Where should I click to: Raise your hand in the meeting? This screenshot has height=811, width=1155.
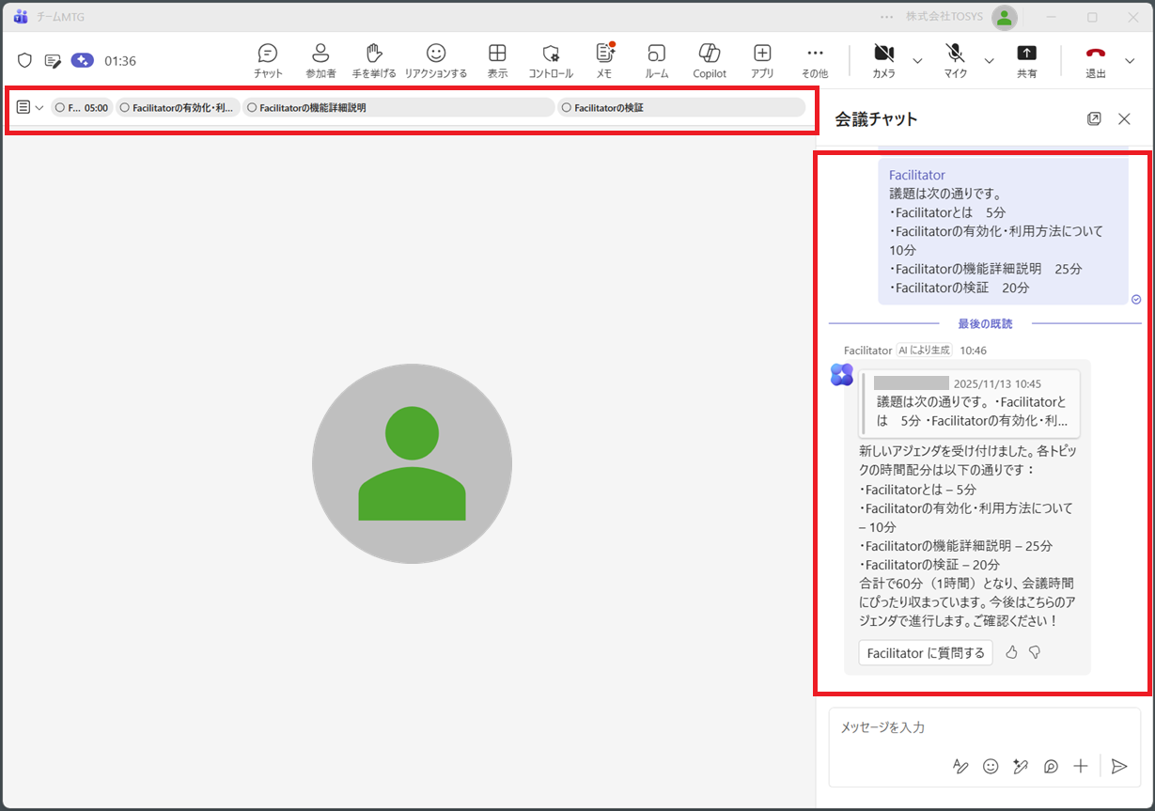pos(374,60)
